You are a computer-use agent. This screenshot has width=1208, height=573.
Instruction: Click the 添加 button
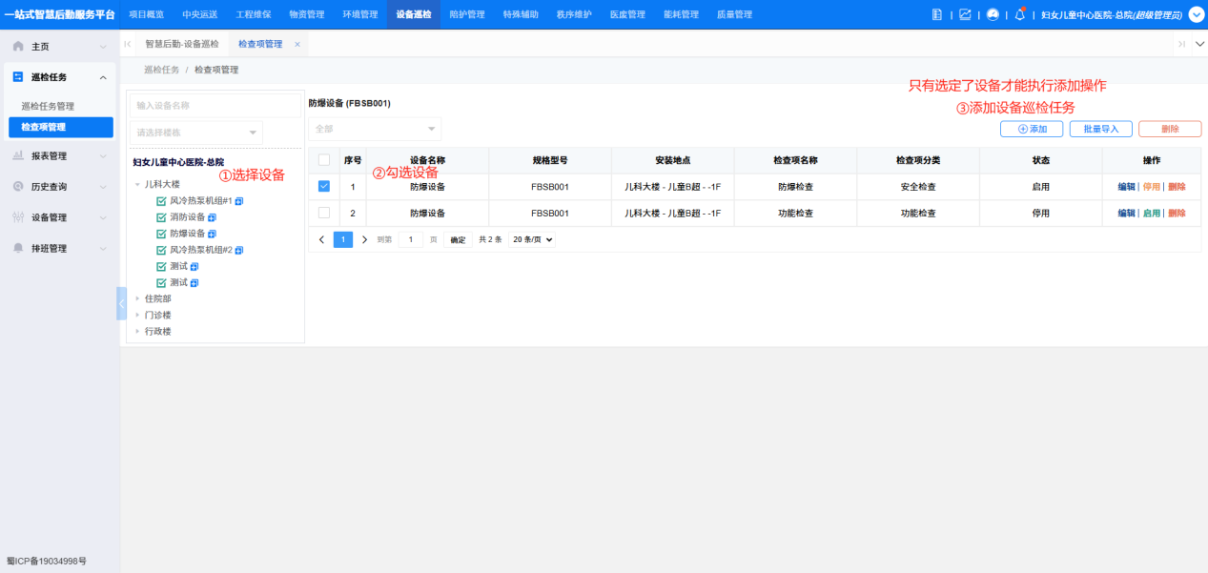pos(1032,129)
